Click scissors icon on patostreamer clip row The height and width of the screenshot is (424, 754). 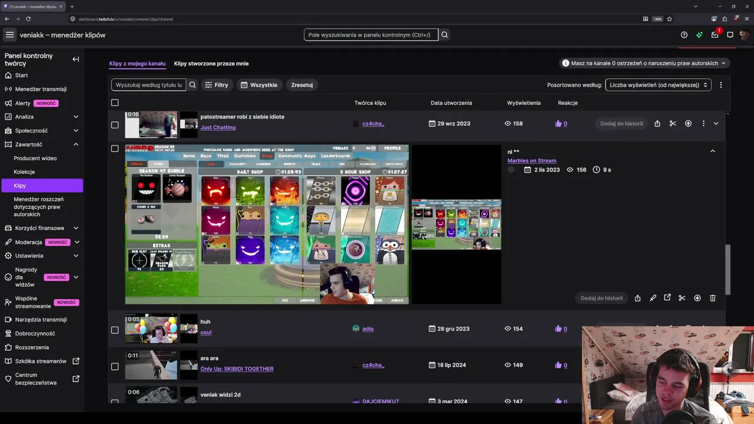point(673,124)
